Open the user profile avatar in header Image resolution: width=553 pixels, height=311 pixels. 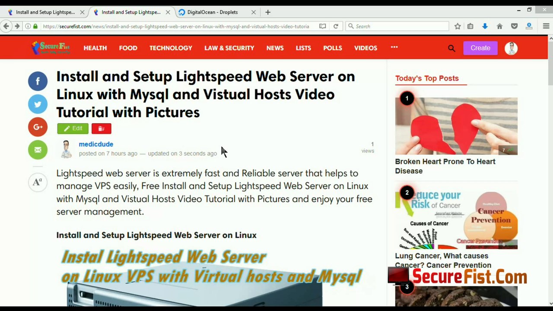(x=511, y=48)
